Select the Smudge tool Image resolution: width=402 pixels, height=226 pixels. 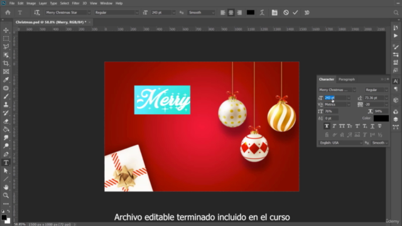click(6, 137)
